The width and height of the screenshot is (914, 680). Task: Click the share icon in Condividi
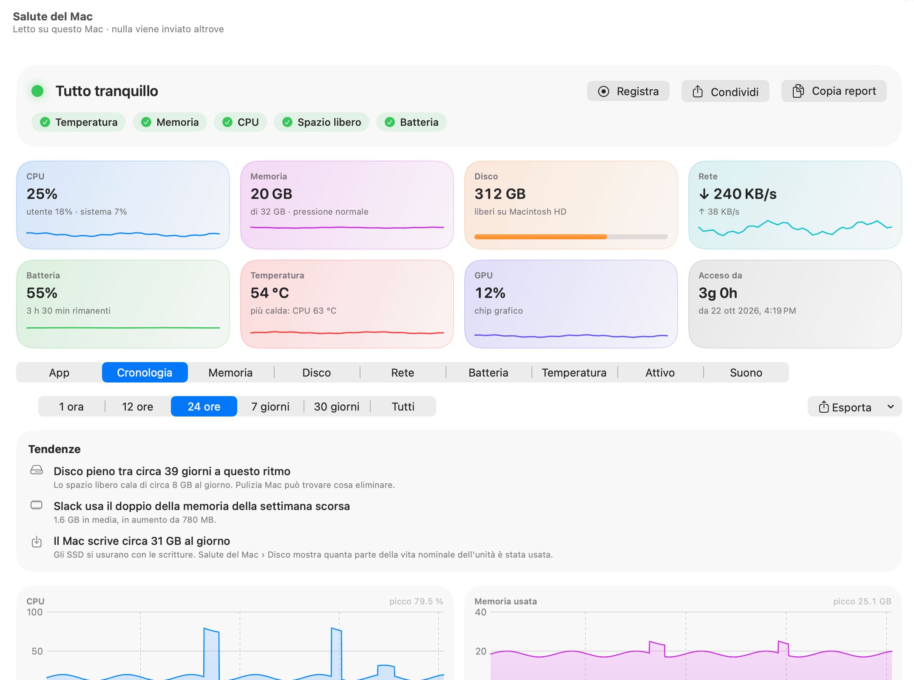pos(698,91)
